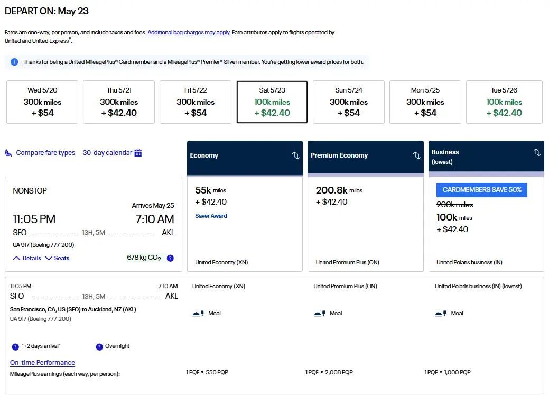Click the seat icon beside Compare fare types
This screenshot has height=395, width=549.
[x=8, y=153]
